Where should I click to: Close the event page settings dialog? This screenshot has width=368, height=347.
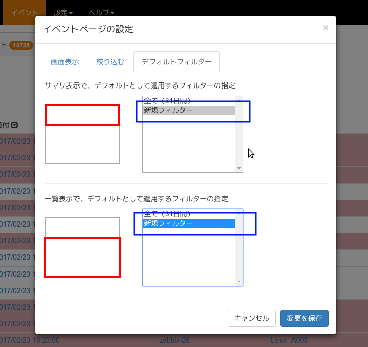[325, 28]
